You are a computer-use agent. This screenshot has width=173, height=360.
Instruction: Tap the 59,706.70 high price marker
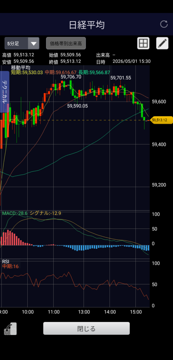[x=71, y=77]
